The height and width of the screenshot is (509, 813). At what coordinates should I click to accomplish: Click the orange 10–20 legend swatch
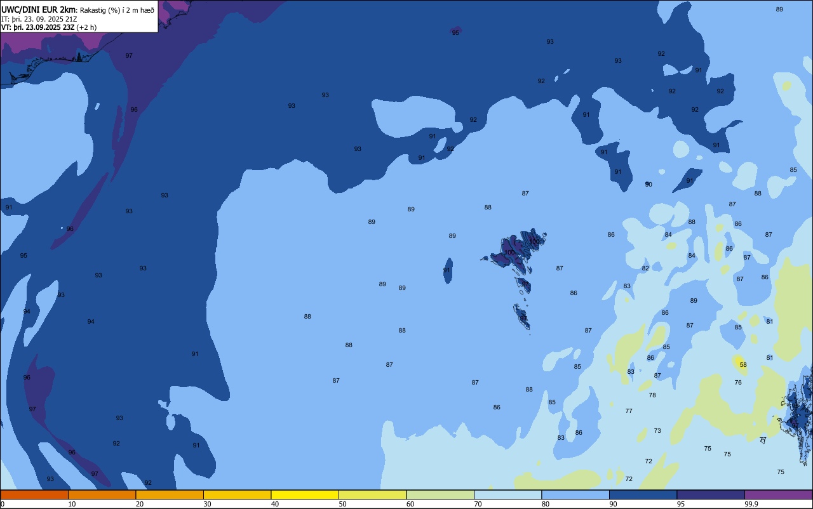102,494
